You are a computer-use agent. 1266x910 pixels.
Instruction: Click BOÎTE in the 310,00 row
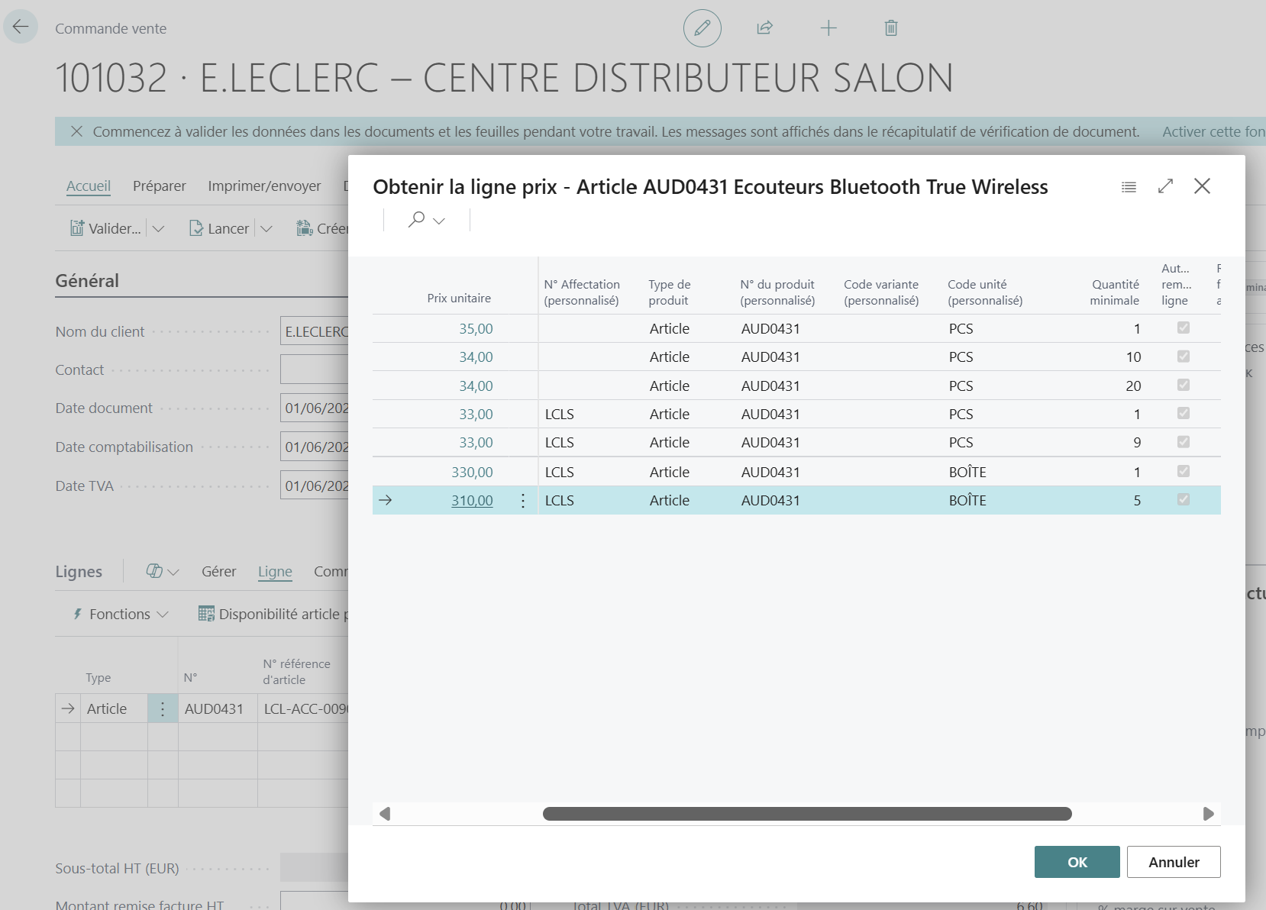[x=967, y=500]
